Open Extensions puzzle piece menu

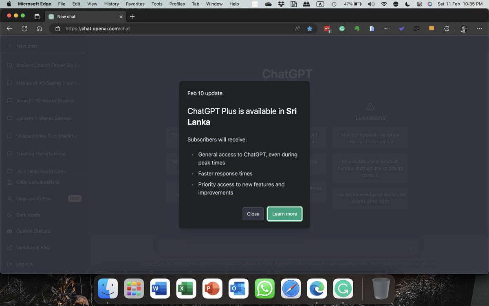[447, 29]
